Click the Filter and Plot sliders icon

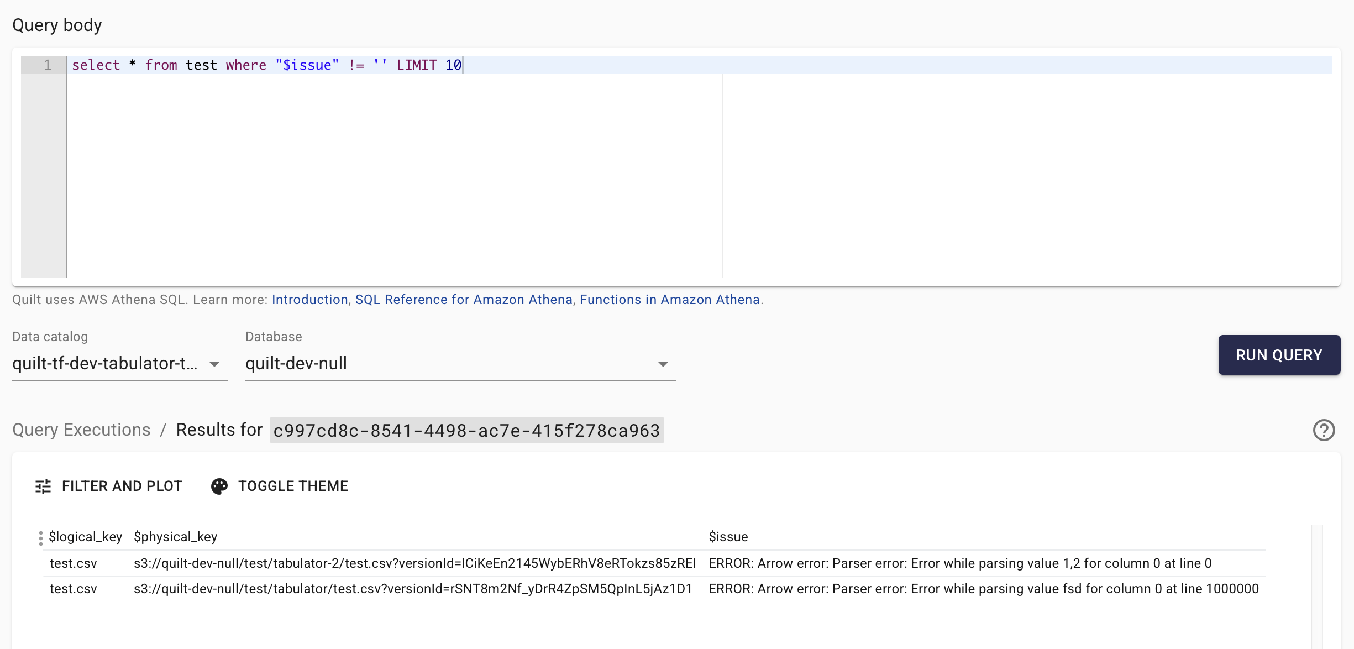(x=43, y=486)
